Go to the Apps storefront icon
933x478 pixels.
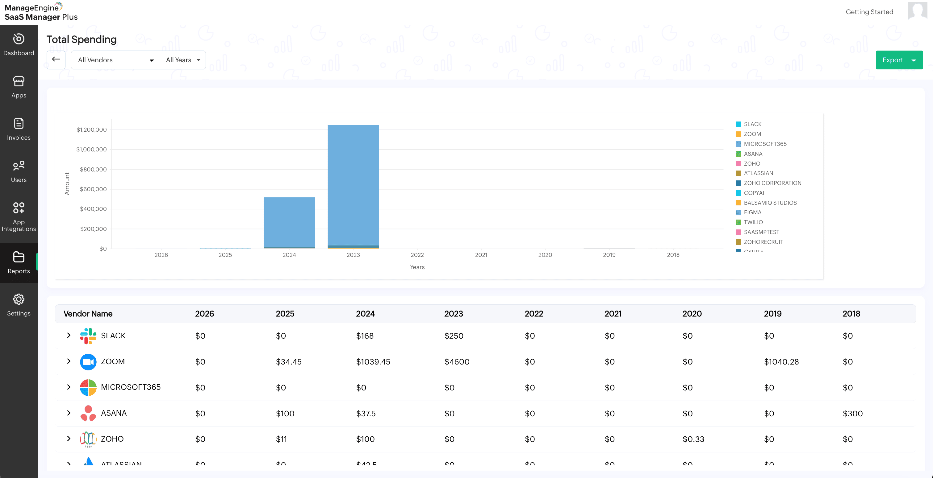pos(19,81)
